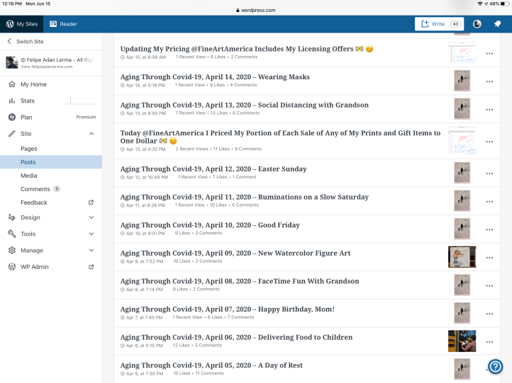Select Pages in the sidebar
The width and height of the screenshot is (512, 383).
[x=29, y=149]
